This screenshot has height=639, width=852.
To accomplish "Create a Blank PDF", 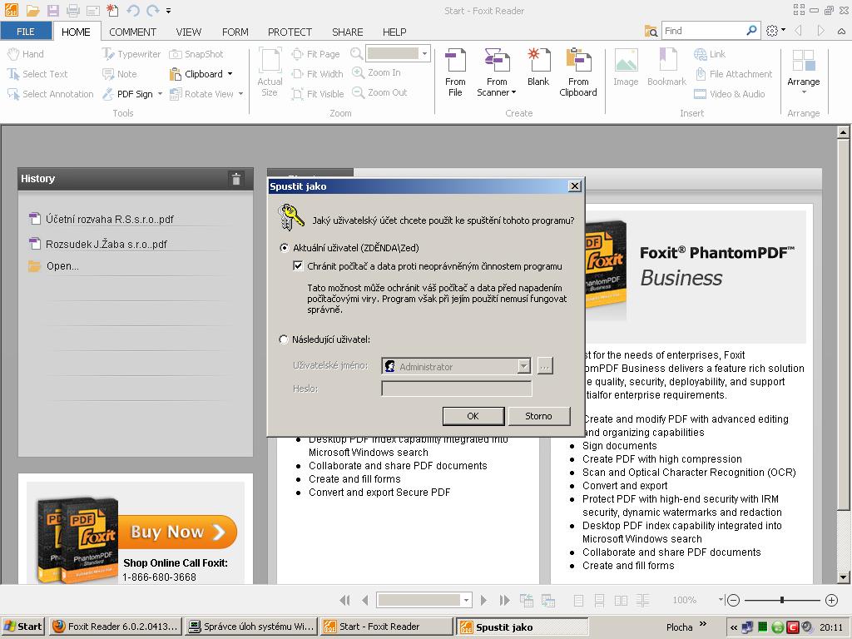I will click(538, 67).
